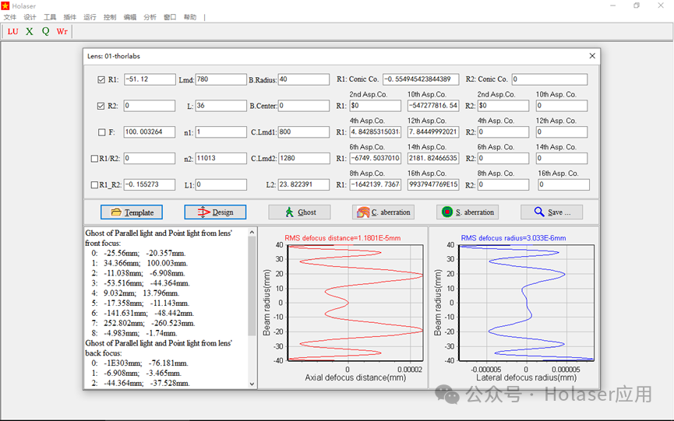
Task: Click R1 10th Asp.Co. field -547277816.54
Action: tap(433, 106)
